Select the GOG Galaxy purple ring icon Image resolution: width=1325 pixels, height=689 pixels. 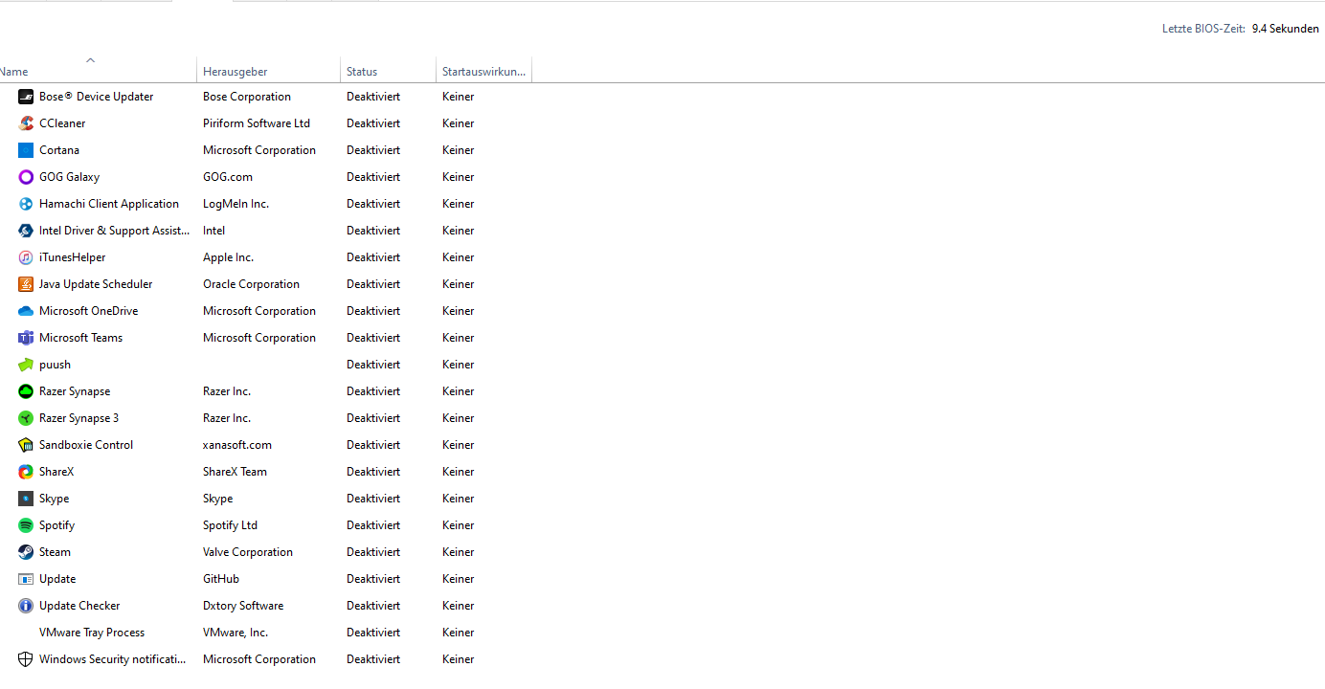26,177
